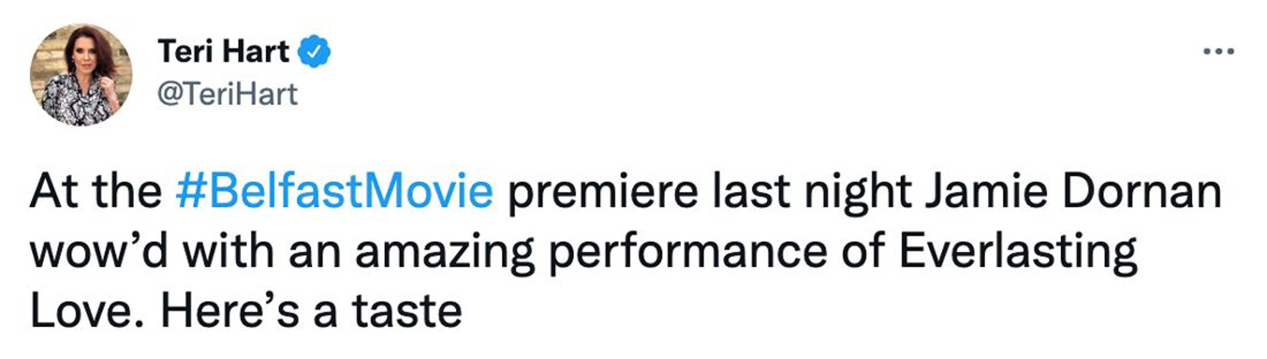Open Teri Hart's profile picture
Image resolution: width=1267 pixels, height=359 pixels.
[x=81, y=75]
